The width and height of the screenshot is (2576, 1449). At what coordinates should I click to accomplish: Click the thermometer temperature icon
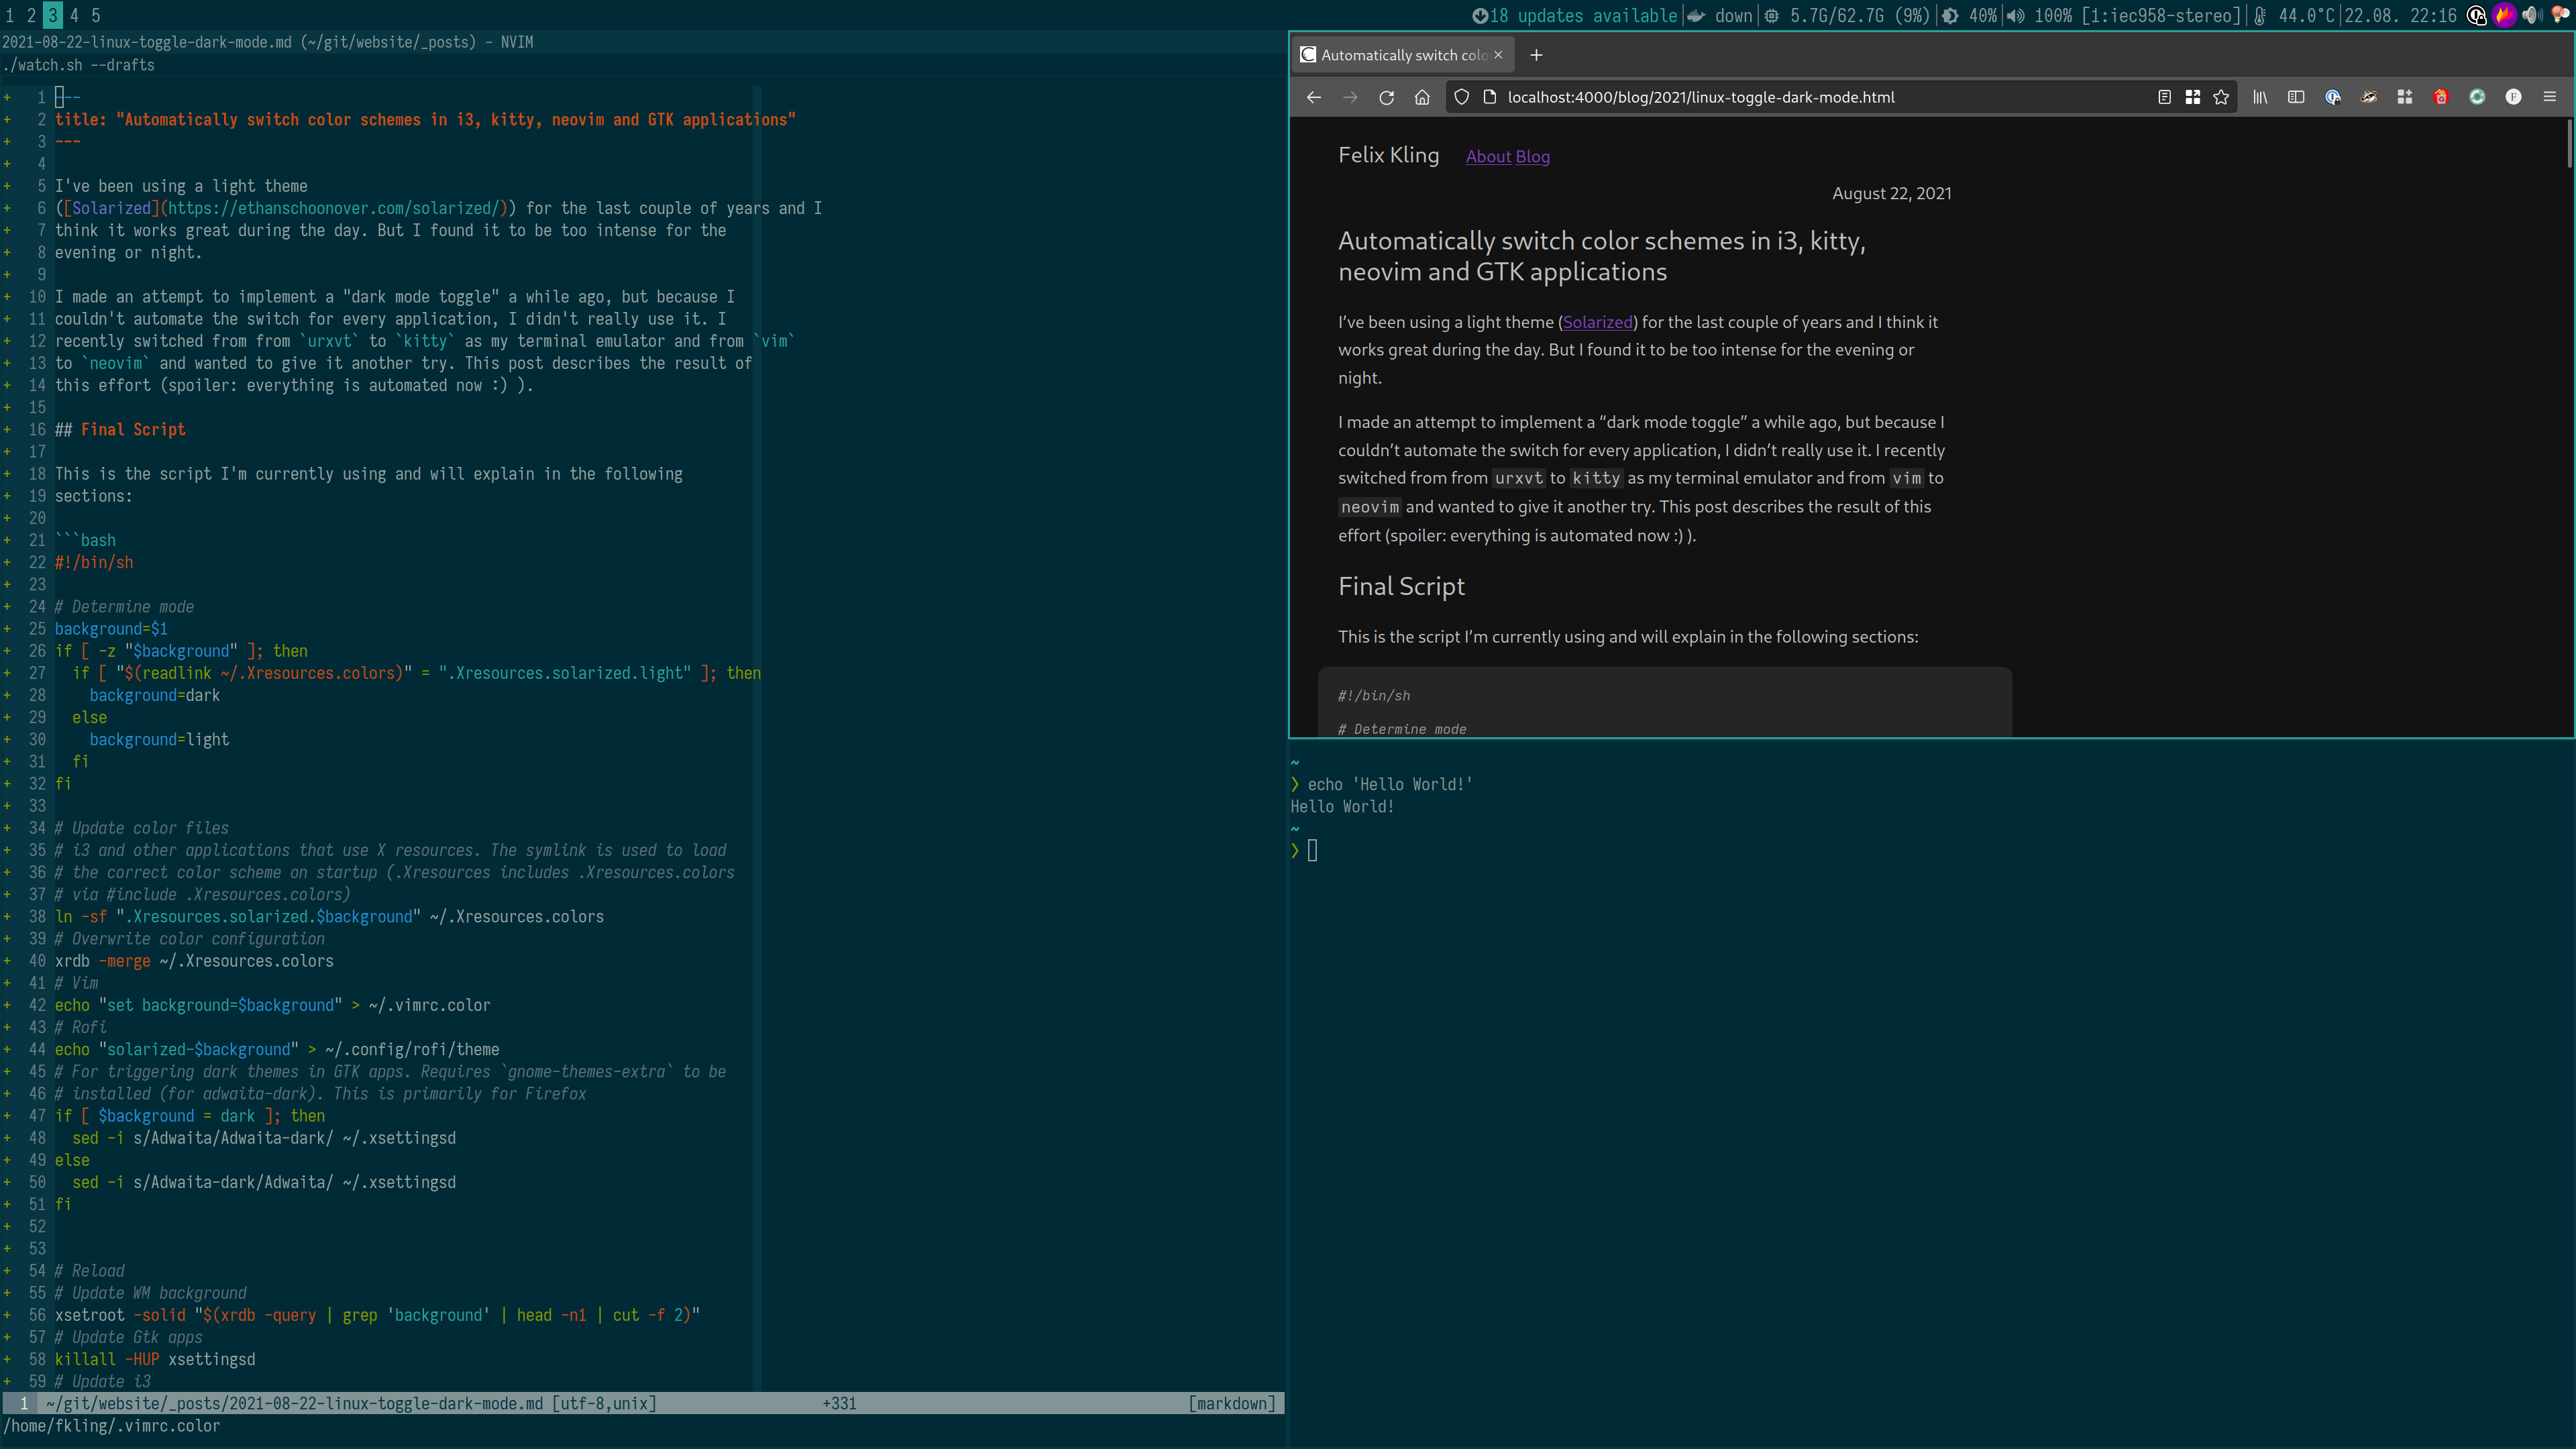pyautogui.click(x=2260, y=16)
